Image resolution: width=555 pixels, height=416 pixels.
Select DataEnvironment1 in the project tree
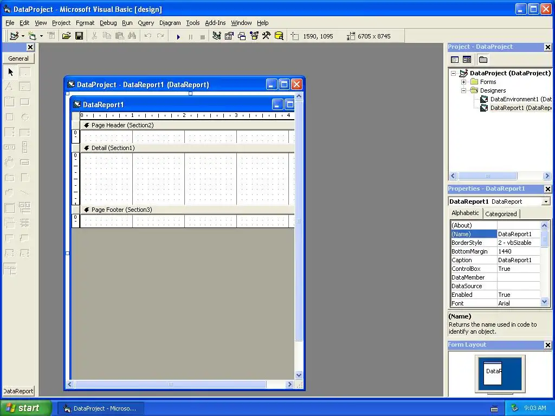point(516,100)
